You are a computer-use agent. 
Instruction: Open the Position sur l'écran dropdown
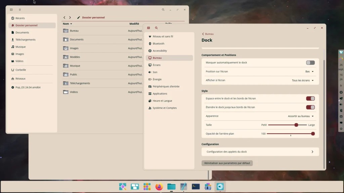[309, 72]
